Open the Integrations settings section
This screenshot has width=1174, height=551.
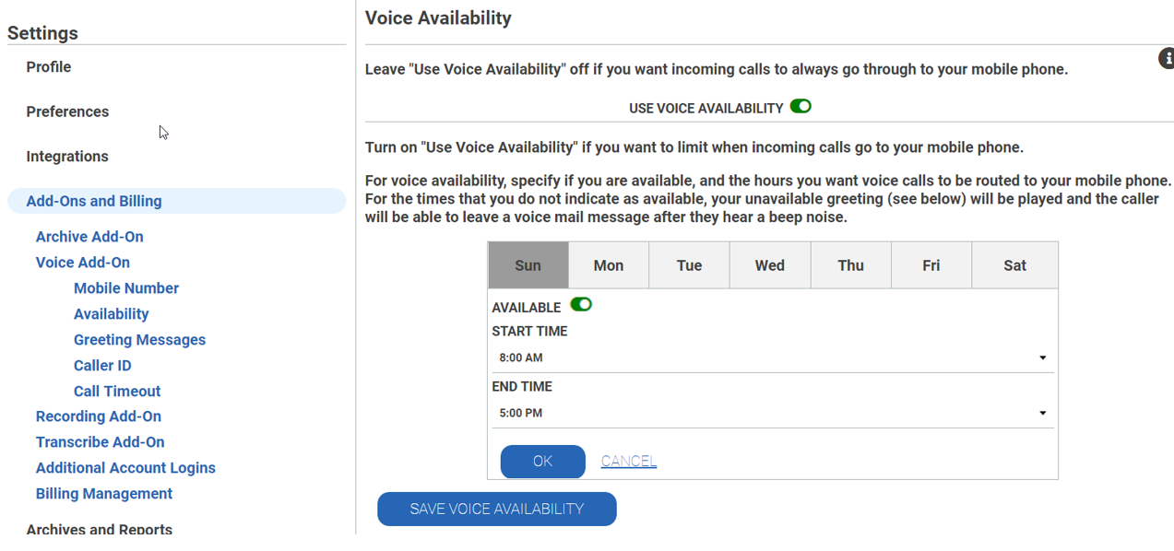click(x=67, y=157)
